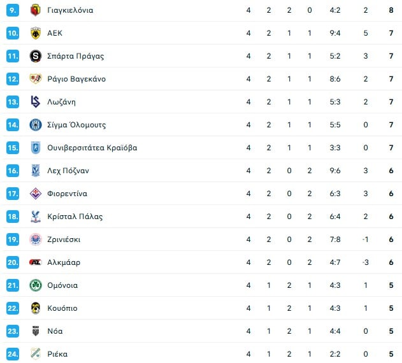Screen dimensions: 402x363
Task: Click the Crystal Palace crest icon
Action: [35, 217]
